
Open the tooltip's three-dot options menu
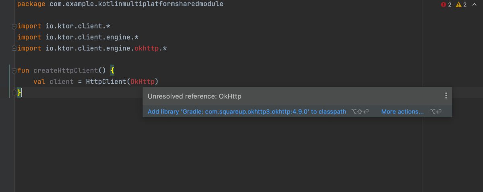[446, 96]
